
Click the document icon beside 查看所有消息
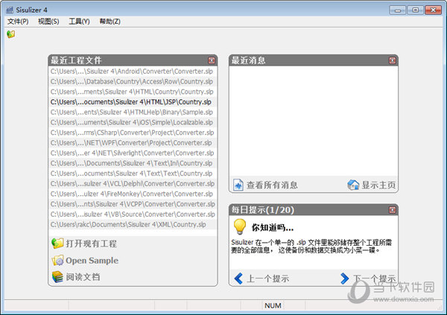click(238, 185)
